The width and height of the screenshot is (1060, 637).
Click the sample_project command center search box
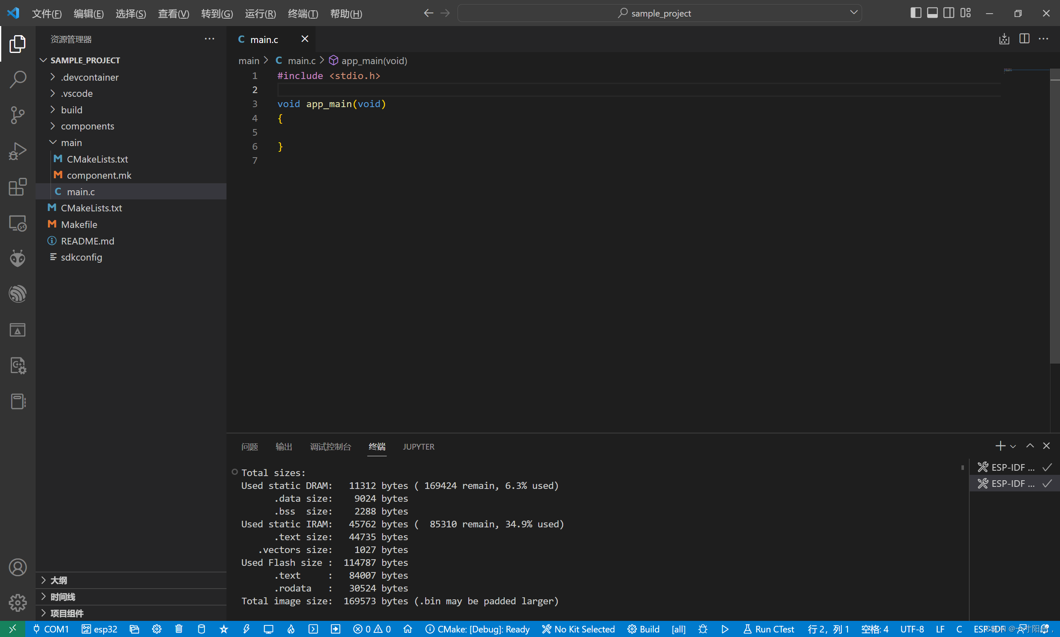(660, 13)
